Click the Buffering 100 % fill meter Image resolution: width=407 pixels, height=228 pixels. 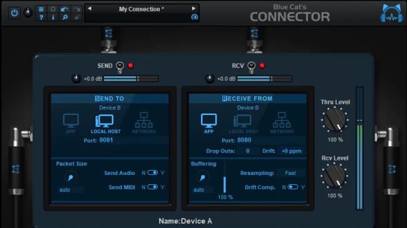point(225,177)
